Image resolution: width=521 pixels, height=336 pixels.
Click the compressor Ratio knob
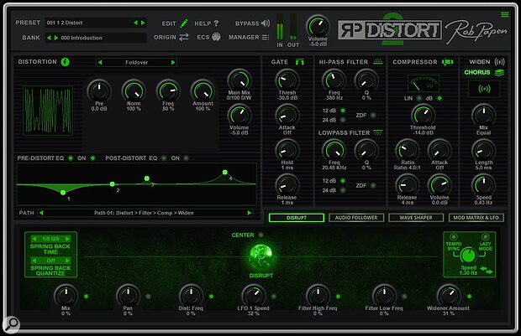(408, 150)
